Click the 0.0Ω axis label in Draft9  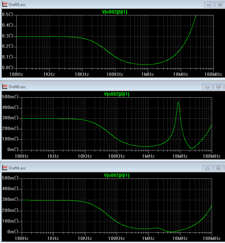tap(8, 68)
